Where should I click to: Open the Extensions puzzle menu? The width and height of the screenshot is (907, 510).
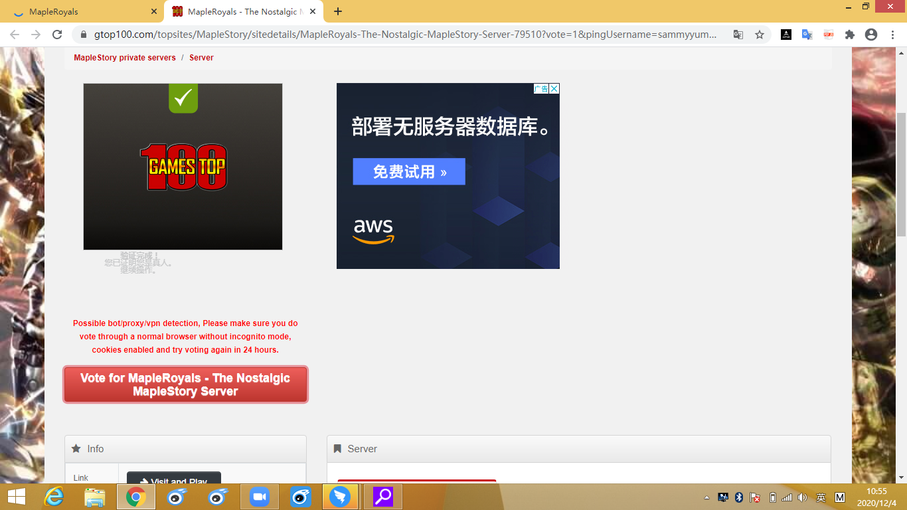click(850, 35)
